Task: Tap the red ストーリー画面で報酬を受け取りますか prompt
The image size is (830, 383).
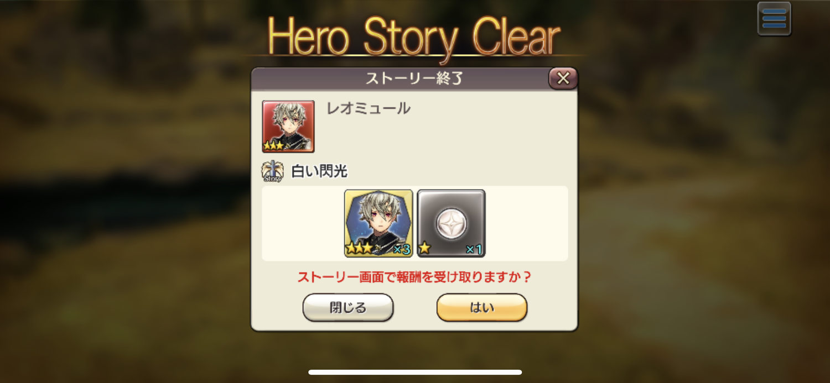Action: coord(414,277)
